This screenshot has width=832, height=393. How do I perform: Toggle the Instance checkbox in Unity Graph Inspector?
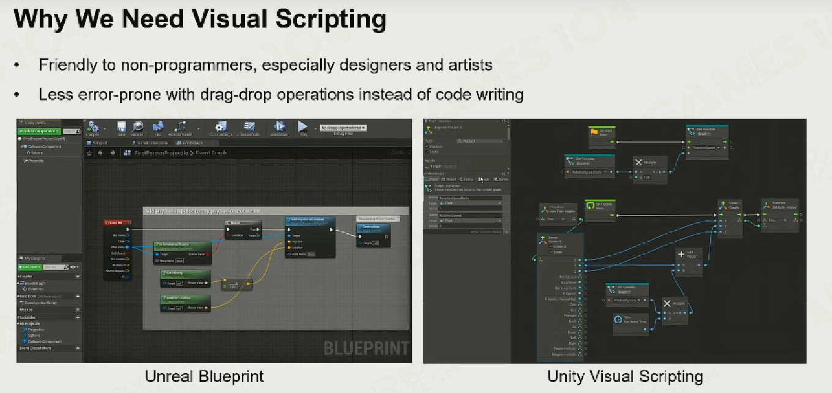coord(427,146)
